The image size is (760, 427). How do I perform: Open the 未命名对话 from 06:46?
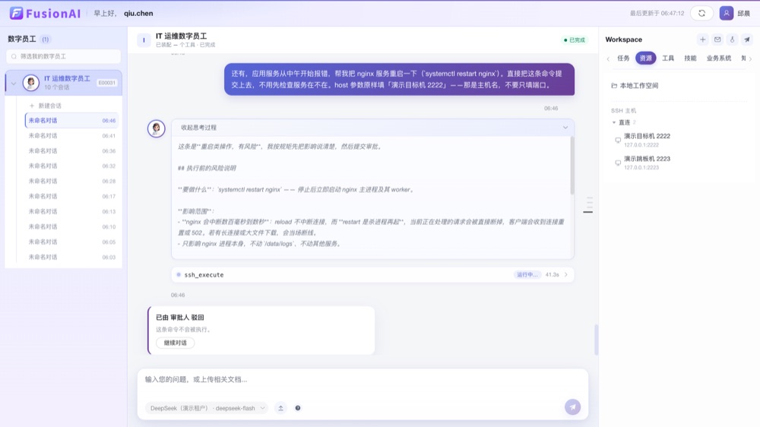point(71,121)
